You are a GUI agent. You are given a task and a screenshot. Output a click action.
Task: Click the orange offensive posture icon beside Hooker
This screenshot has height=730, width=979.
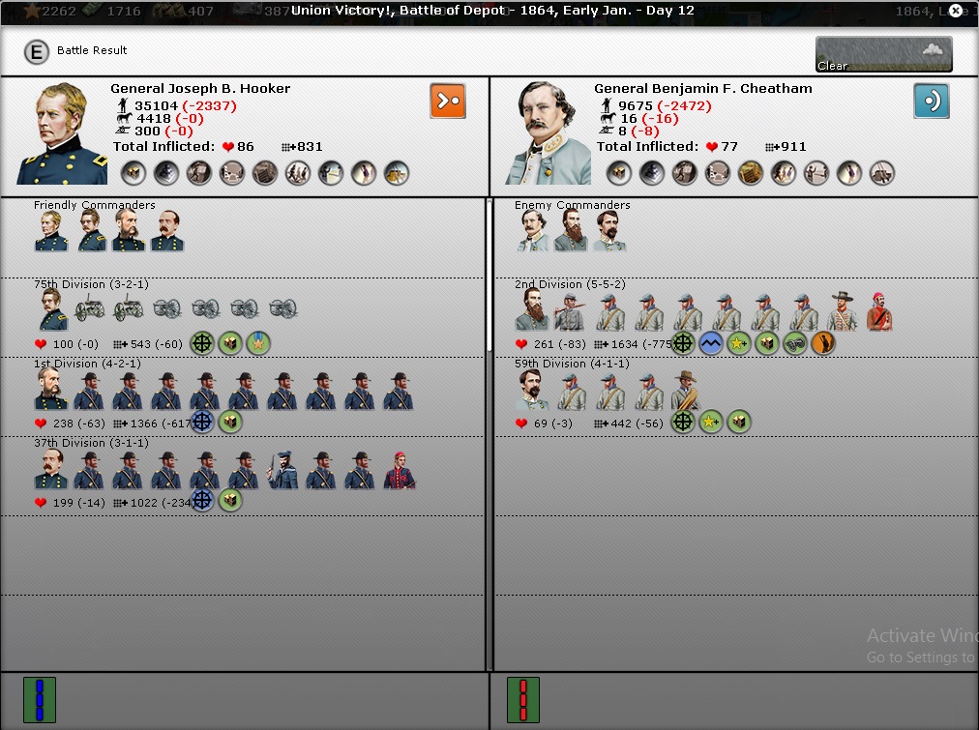[x=448, y=101]
